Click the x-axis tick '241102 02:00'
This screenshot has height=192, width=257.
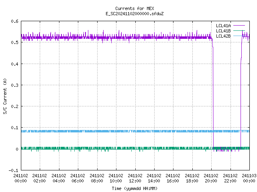point(39,178)
